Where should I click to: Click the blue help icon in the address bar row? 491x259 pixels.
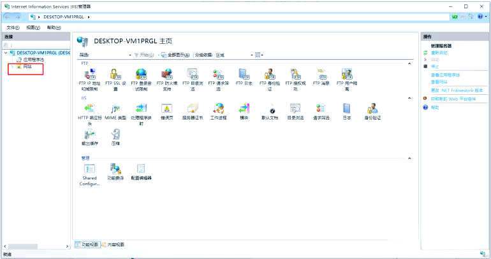click(480, 17)
